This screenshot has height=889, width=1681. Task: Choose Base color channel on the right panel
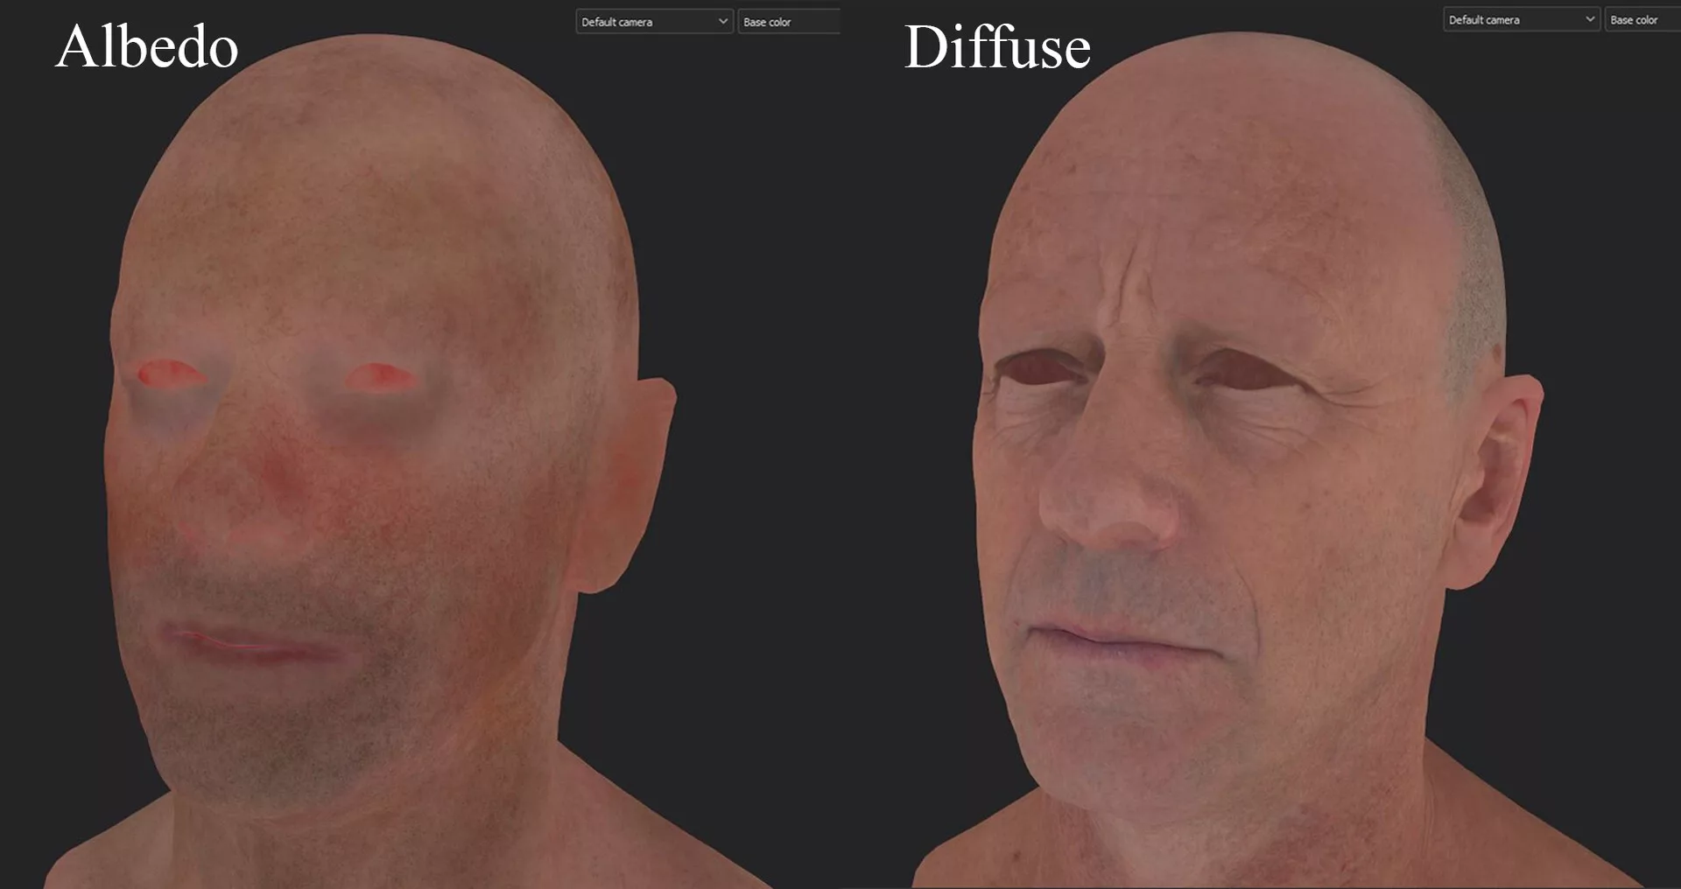[x=1641, y=18]
